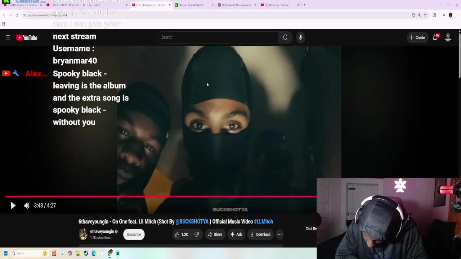Open File Explorer from the taskbar
This screenshot has width=461, height=259.
[x=78, y=253]
